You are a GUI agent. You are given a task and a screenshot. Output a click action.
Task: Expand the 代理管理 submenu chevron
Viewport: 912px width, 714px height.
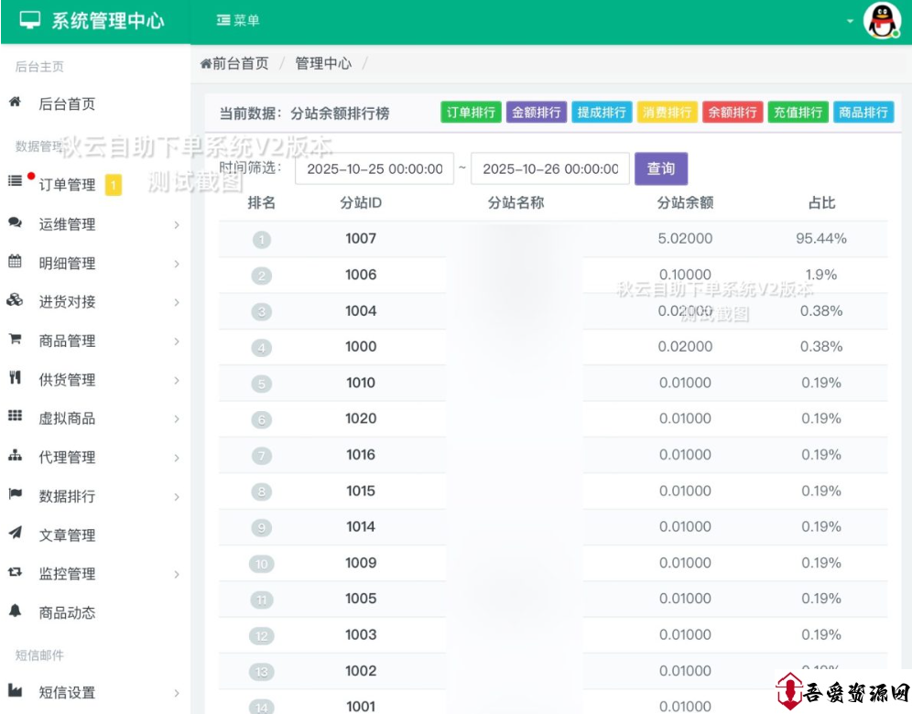(177, 458)
